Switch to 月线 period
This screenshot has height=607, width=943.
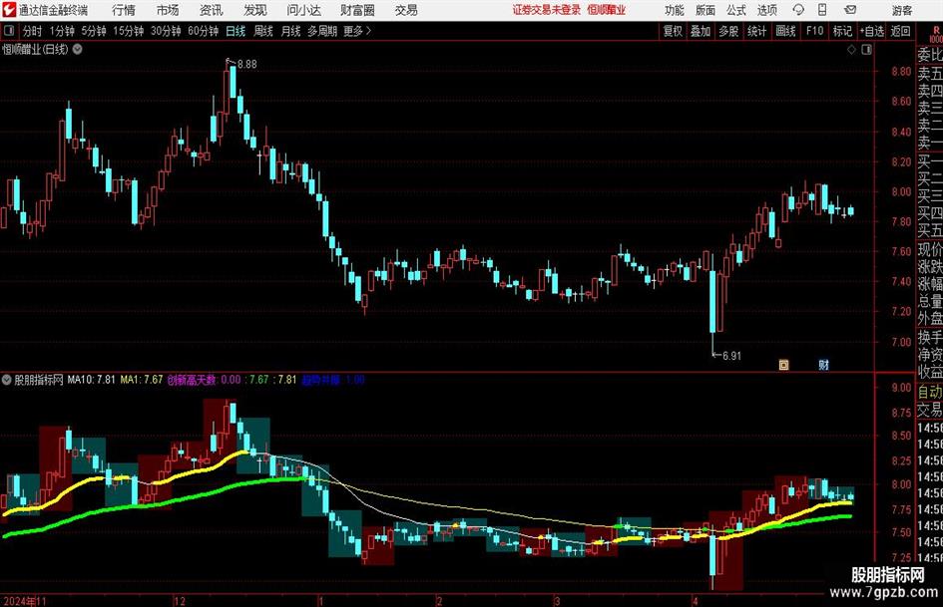[290, 31]
